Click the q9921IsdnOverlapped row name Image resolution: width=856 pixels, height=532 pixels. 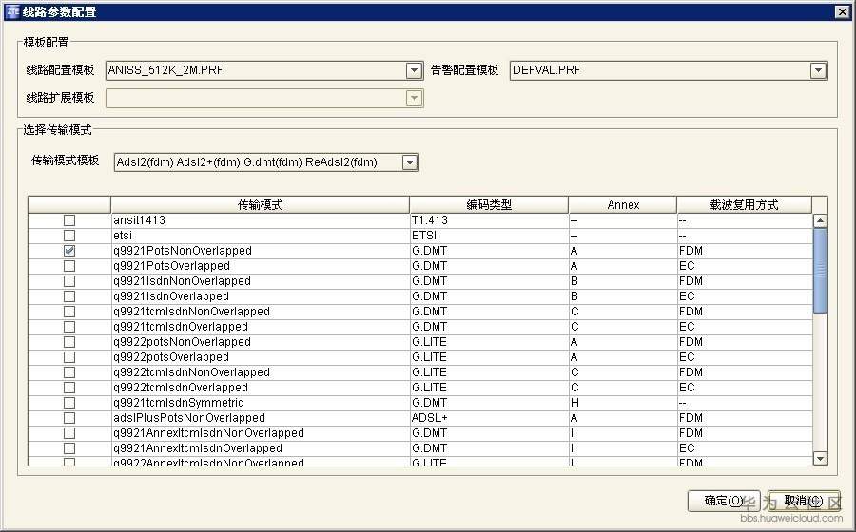point(171,296)
